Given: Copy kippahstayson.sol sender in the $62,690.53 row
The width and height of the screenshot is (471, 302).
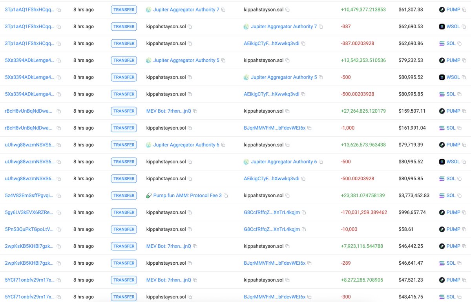Looking at the screenshot, I should pos(190,27).
